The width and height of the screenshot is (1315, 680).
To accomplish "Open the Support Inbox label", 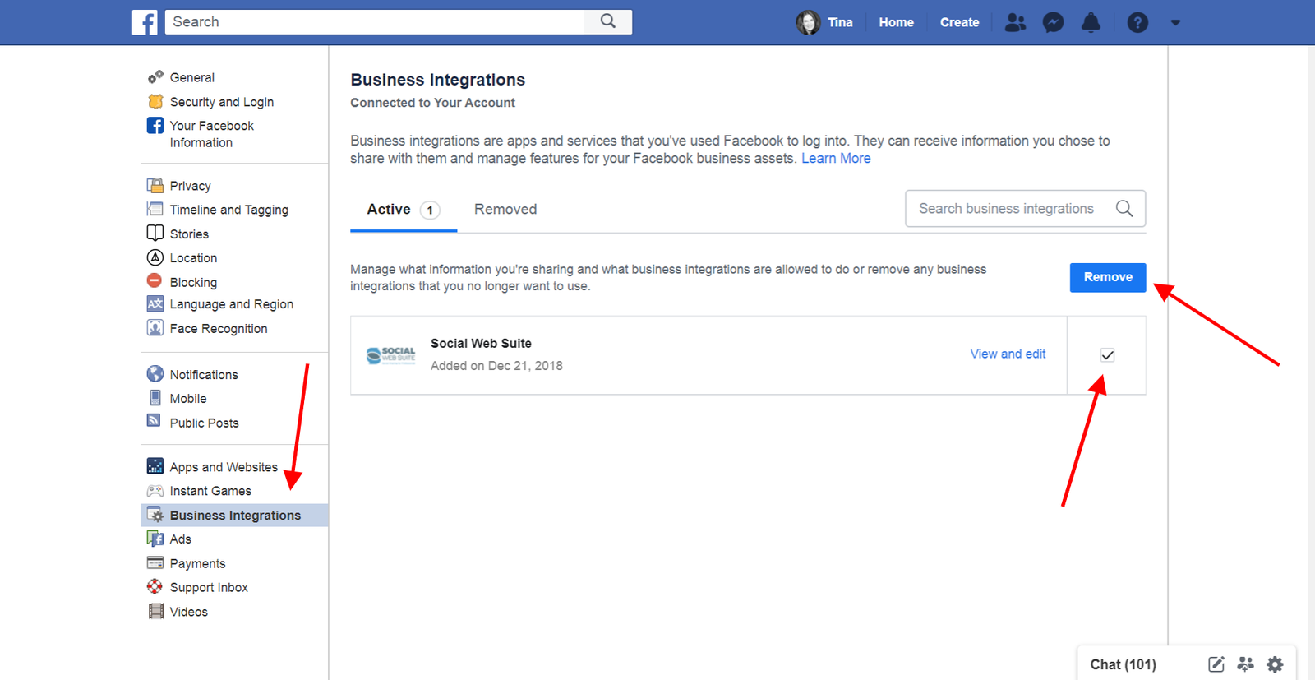I will click(x=209, y=587).
